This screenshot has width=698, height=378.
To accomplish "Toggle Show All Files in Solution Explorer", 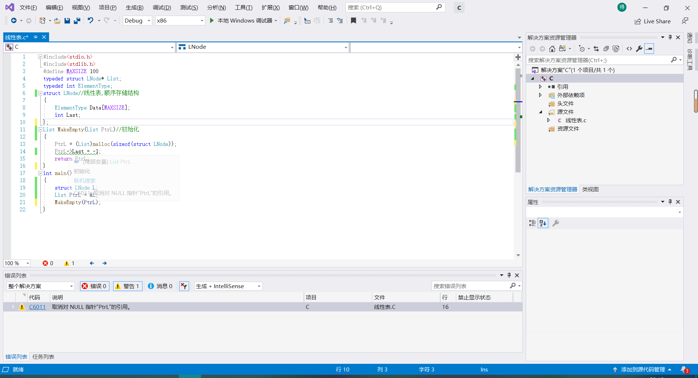I will (616, 49).
